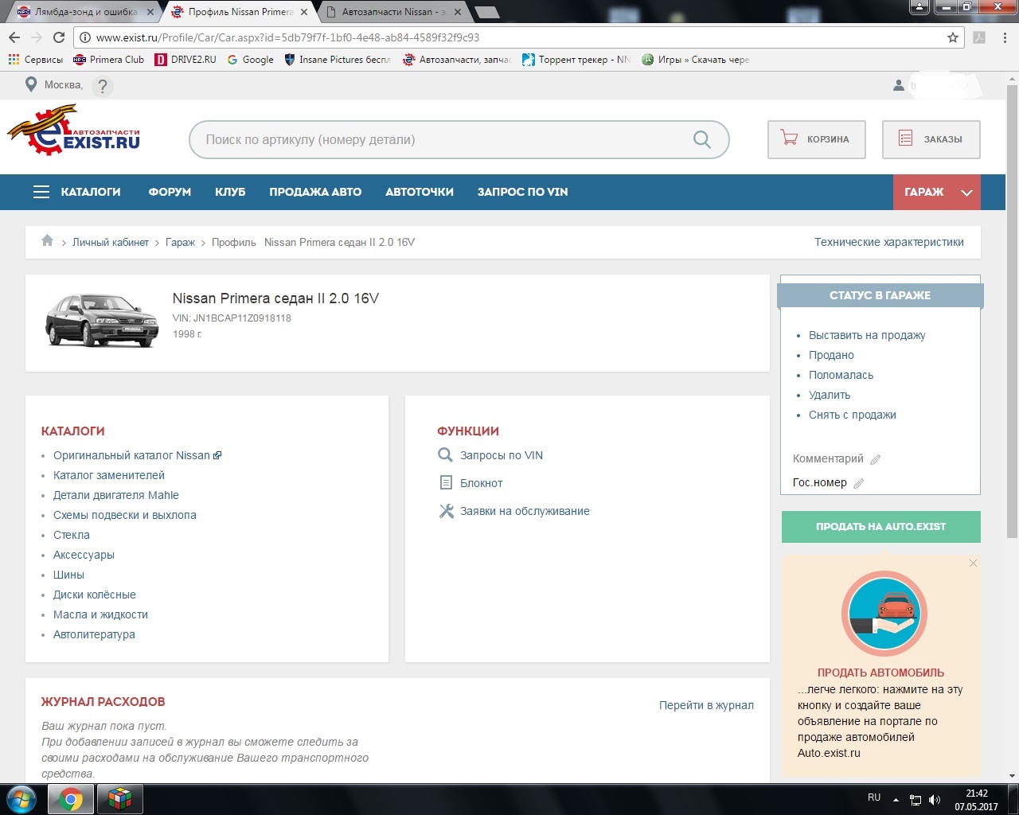Click the search magnifier icon
This screenshot has height=815, width=1019.
[702, 139]
